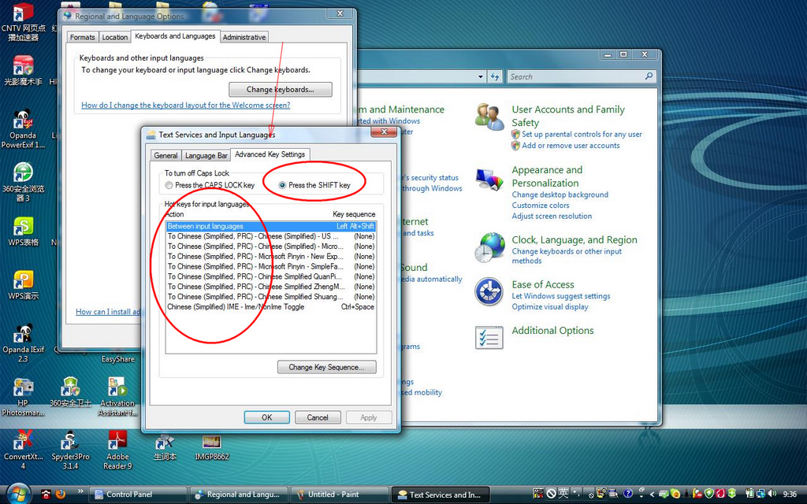Open Set up parental controls for any user
807x504 pixels.
coord(582,134)
